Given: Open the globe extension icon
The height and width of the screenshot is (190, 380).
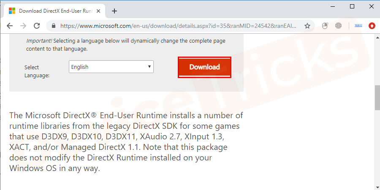Looking at the screenshot, I should click(338, 25).
